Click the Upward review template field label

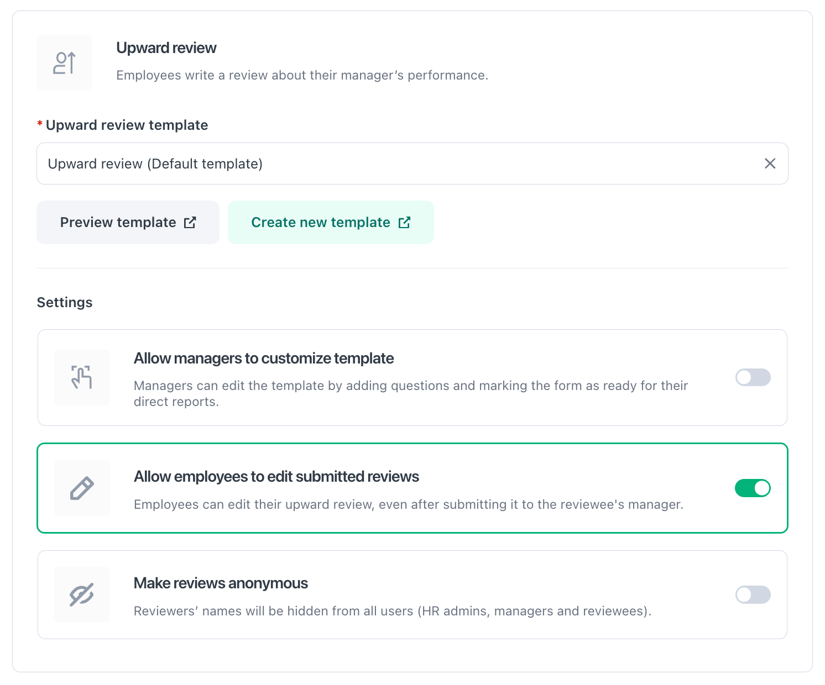pos(127,125)
